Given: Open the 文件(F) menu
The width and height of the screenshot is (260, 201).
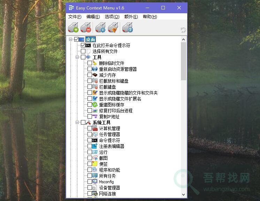Looking at the screenshot, I should (75, 17).
